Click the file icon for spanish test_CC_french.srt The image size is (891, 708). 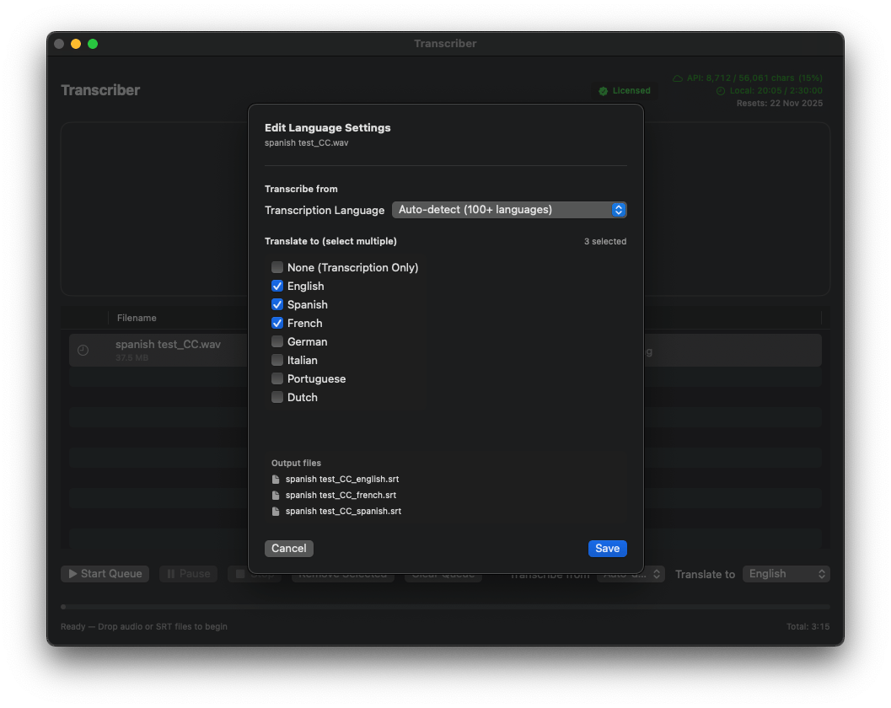pyautogui.click(x=276, y=496)
